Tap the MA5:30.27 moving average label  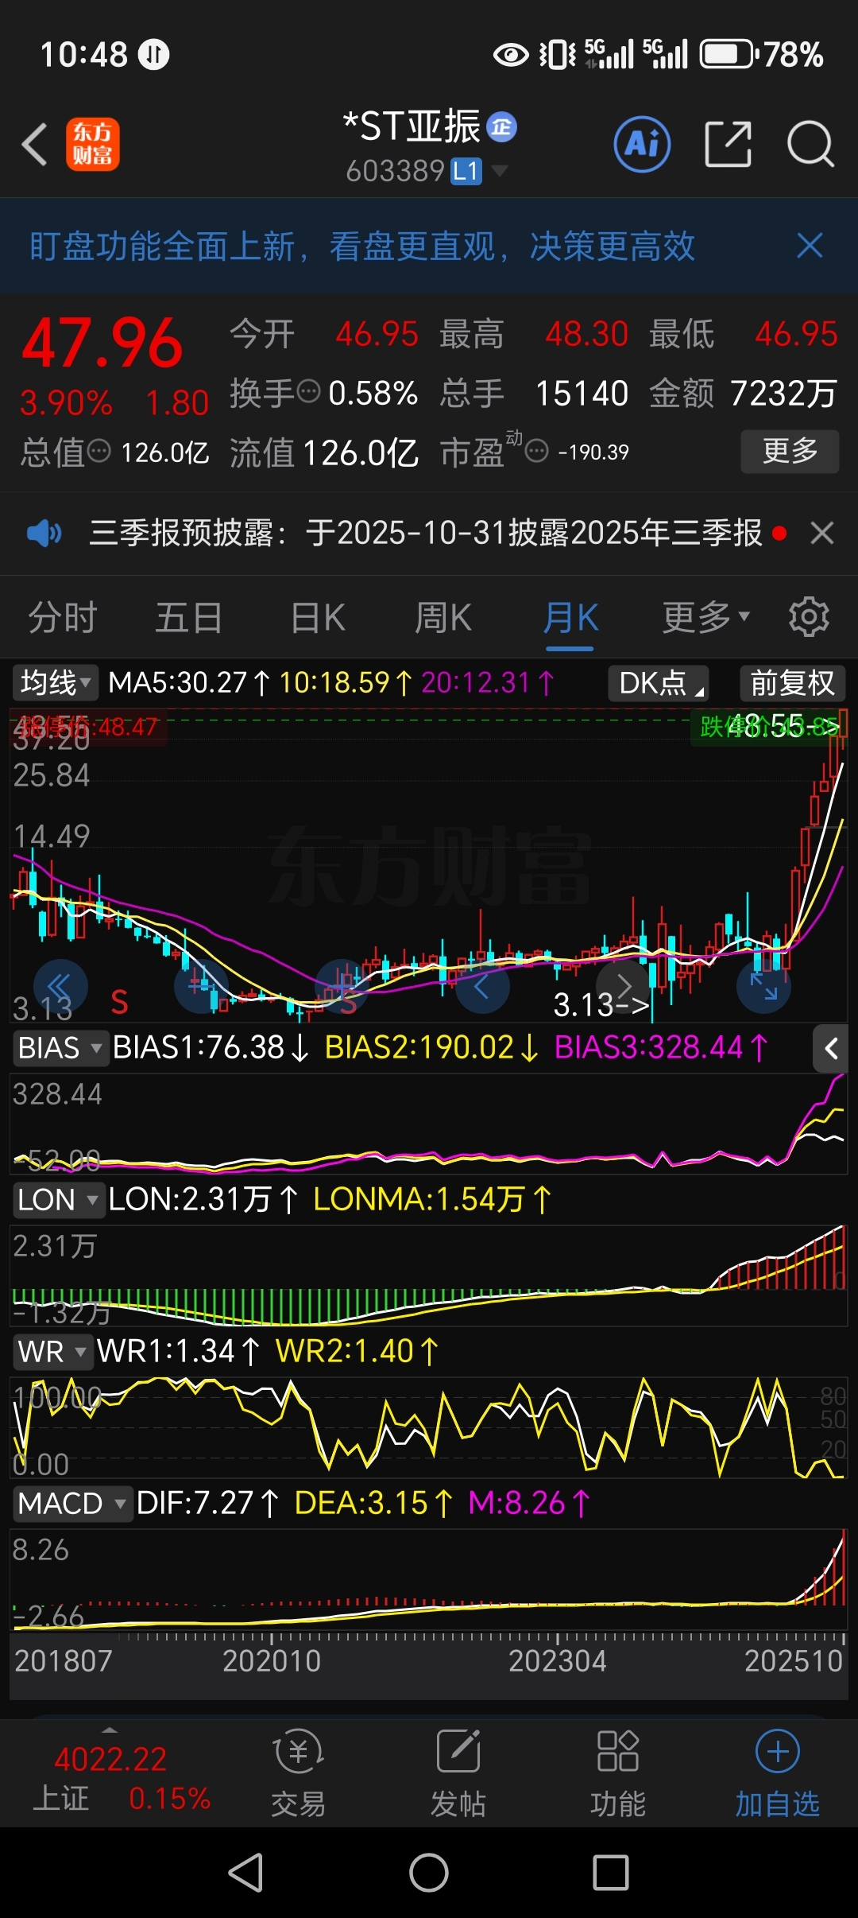188,682
